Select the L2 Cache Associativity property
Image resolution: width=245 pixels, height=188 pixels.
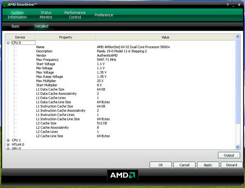click(x=52, y=128)
